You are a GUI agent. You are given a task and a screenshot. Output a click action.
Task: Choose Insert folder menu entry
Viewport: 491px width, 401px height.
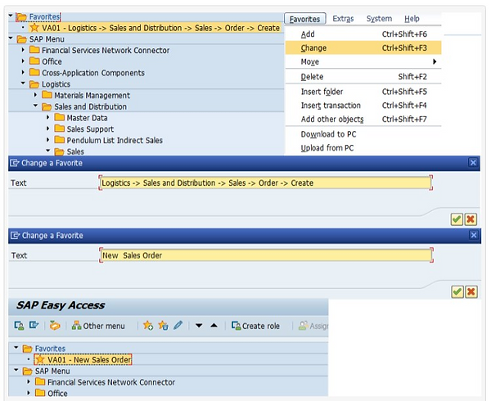[363, 92]
